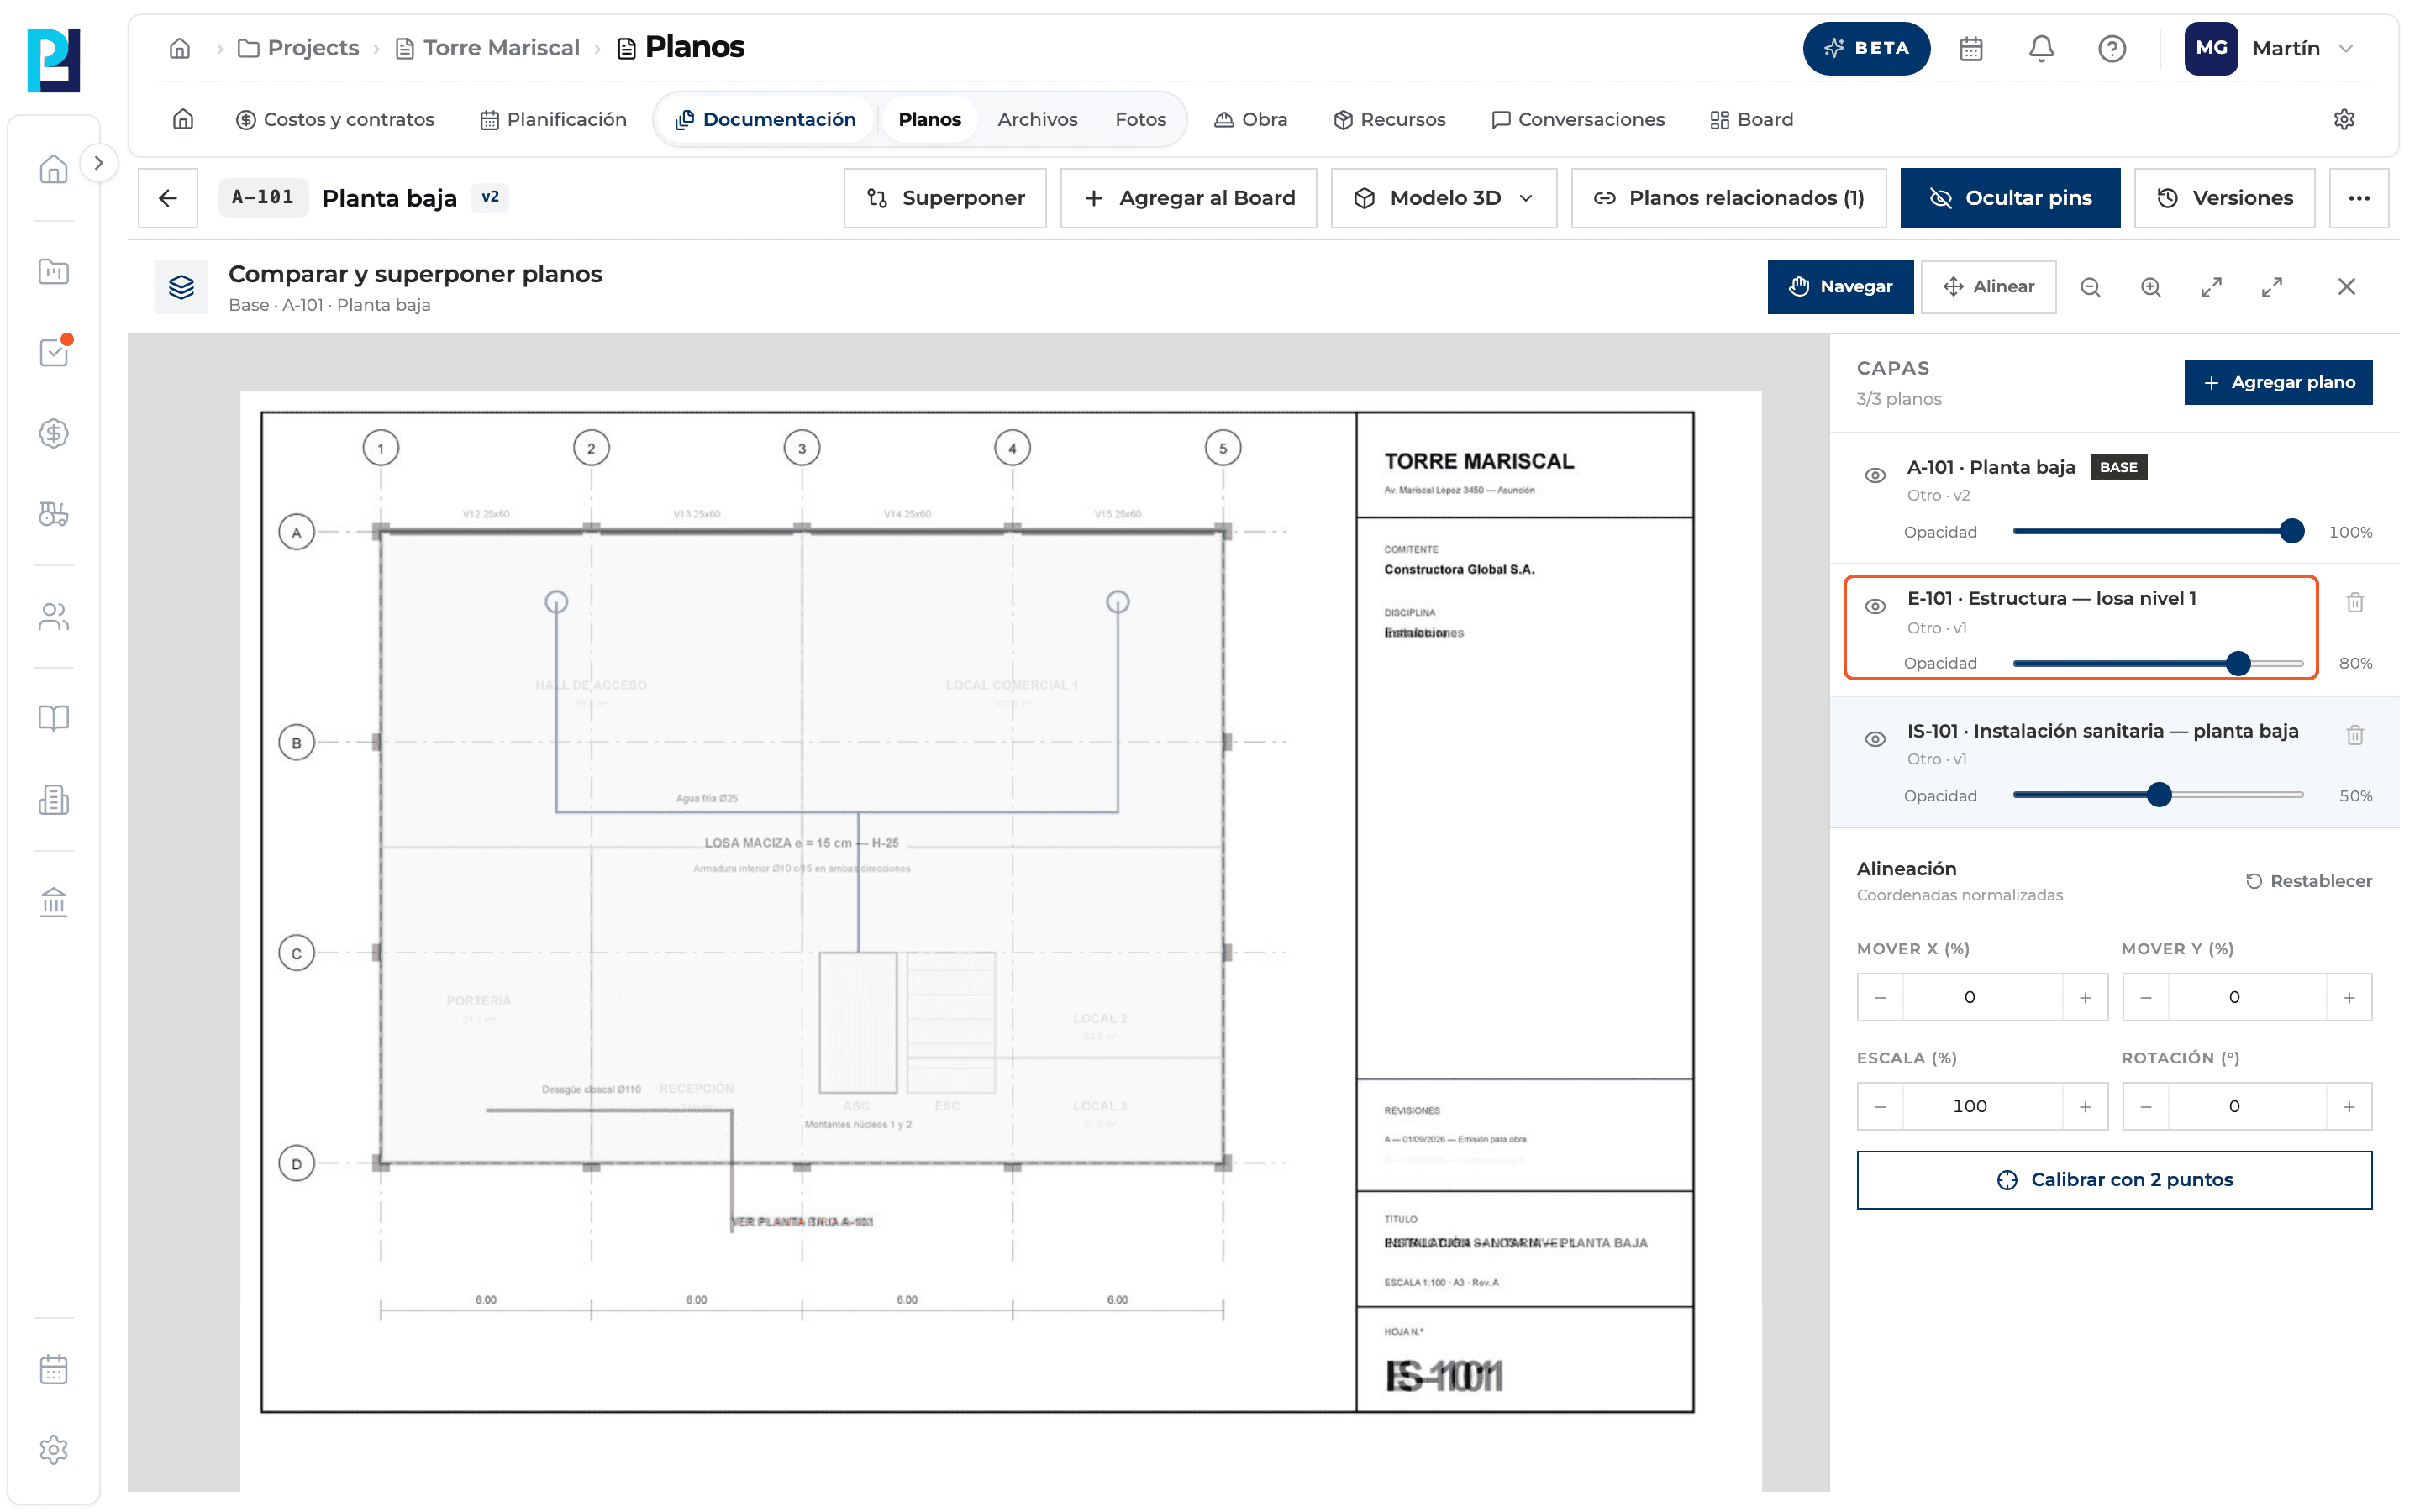Delete the IS-101 Instalación sanitaria layer

(2355, 735)
